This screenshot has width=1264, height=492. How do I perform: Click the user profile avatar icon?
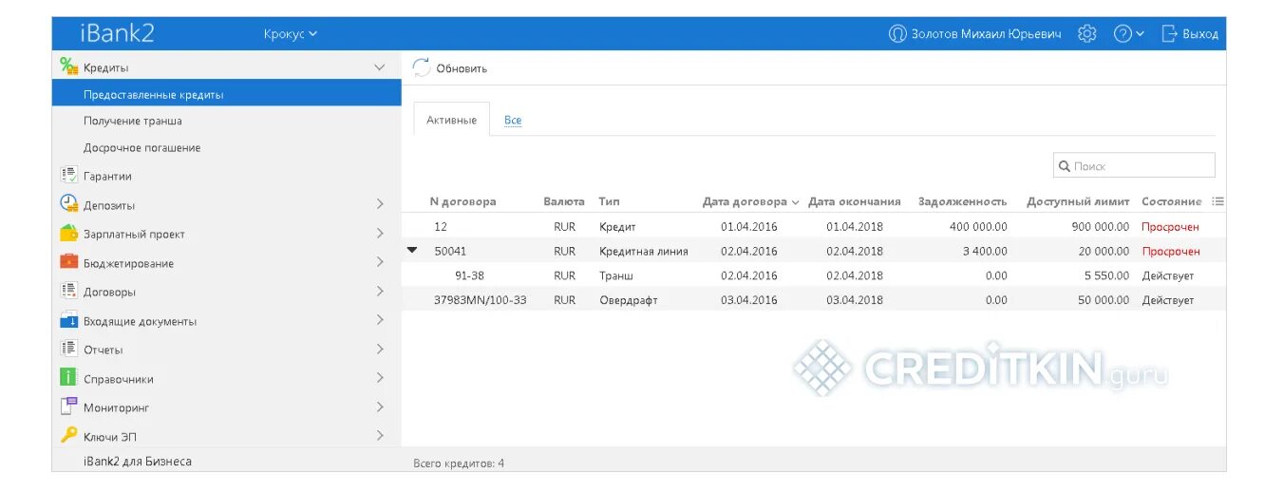tap(896, 33)
